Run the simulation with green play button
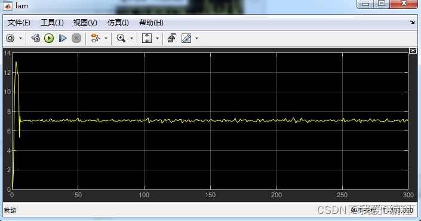421x221 pixels. pyautogui.click(x=49, y=38)
